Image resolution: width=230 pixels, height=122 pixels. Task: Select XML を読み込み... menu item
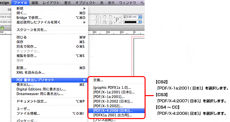50,72
